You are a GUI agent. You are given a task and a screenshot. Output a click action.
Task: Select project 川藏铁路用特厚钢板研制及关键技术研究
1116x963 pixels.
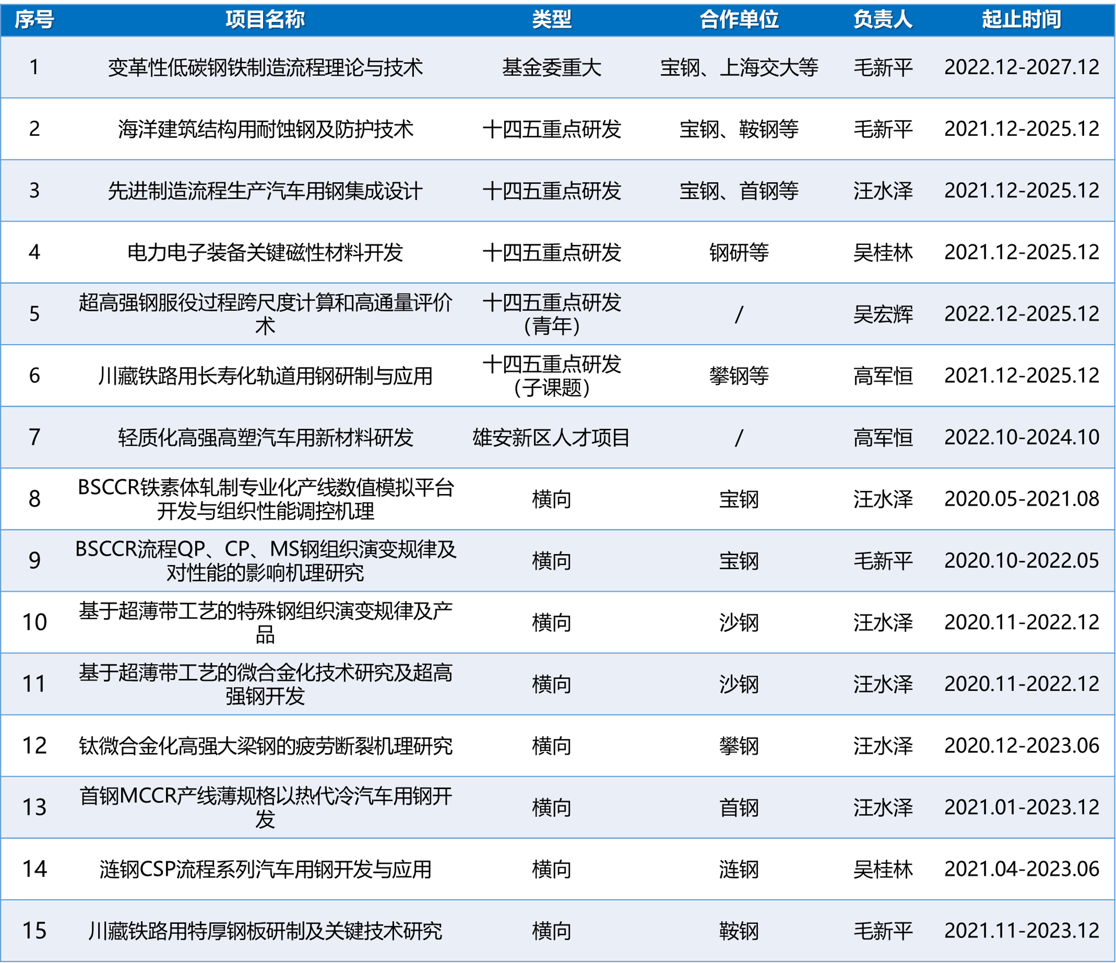pyautogui.click(x=265, y=931)
